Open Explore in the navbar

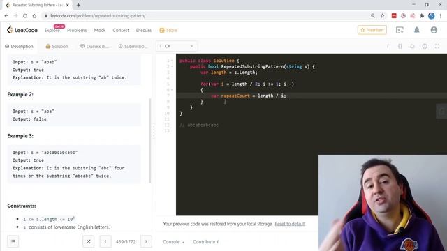52,30
